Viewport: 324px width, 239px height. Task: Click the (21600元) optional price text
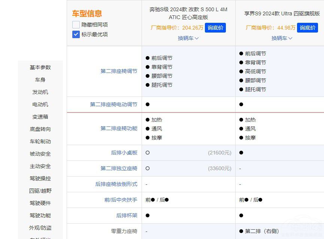click(x=220, y=153)
